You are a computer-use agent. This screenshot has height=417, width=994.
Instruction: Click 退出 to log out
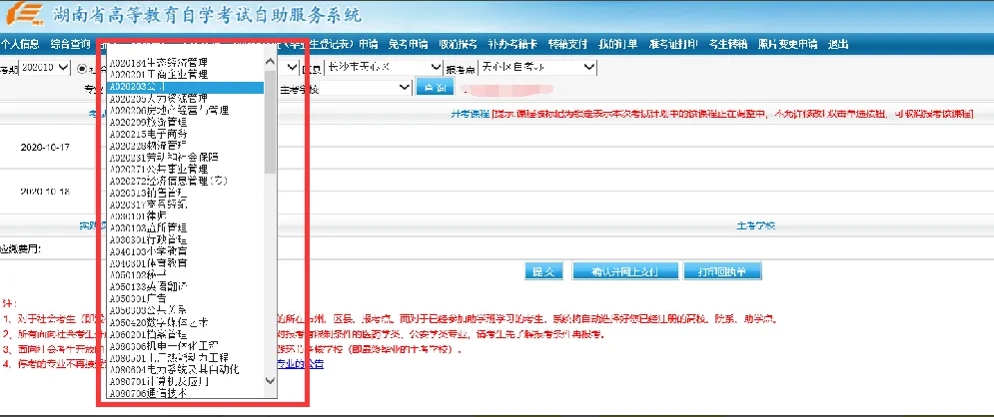tap(838, 44)
